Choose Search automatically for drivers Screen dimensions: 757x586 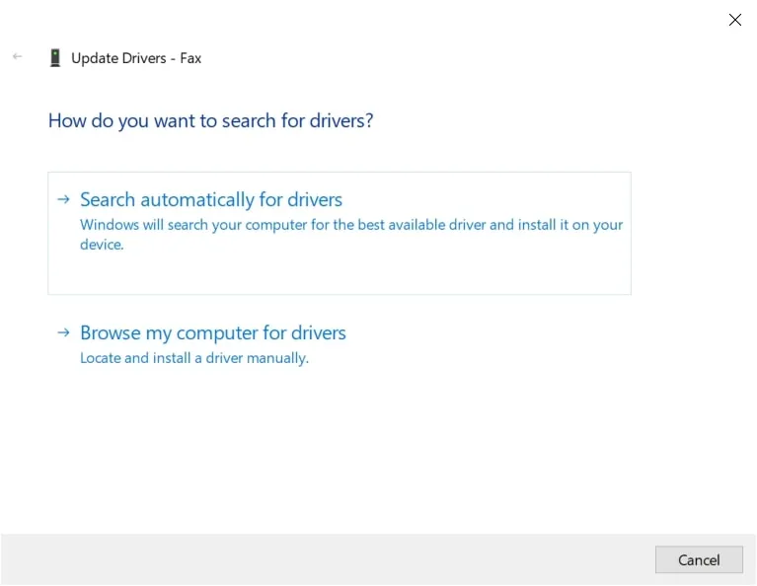(340, 233)
